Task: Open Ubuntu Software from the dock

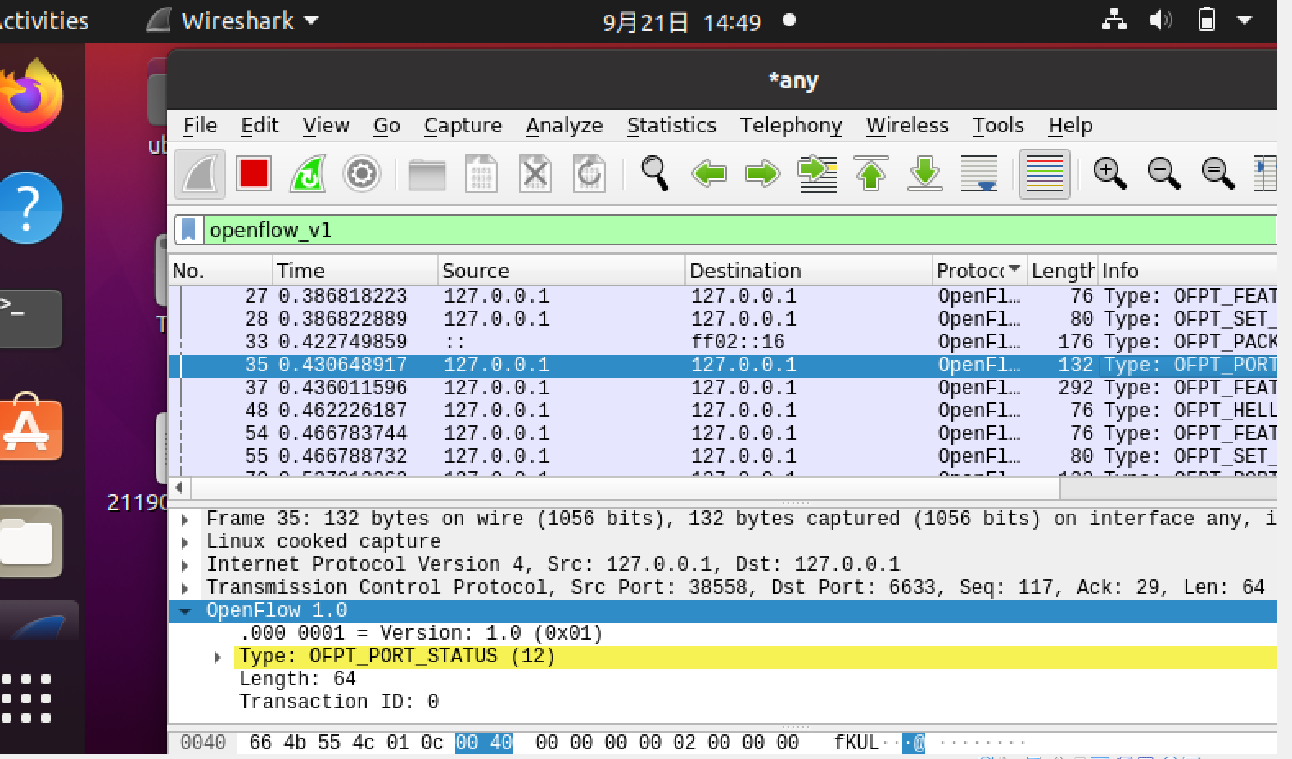Action: (x=31, y=426)
